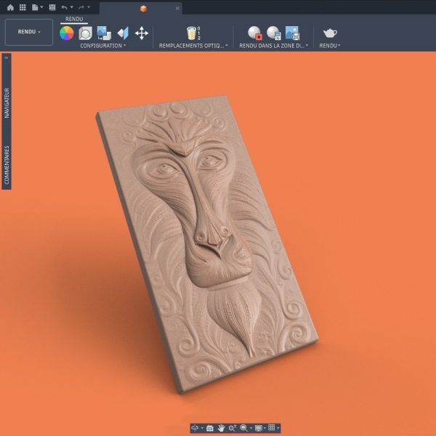The width and height of the screenshot is (436, 436).
Task: Open the RENDU workspace switcher dropdown
Action: [29, 32]
